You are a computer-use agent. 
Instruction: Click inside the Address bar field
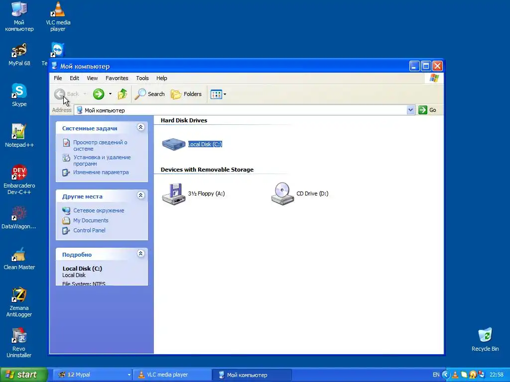pyautogui.click(x=241, y=110)
